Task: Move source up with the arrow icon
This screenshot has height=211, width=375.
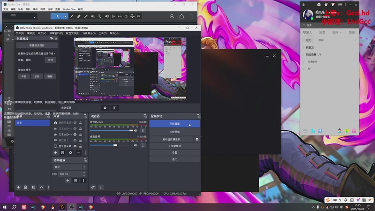Action: [78, 153]
